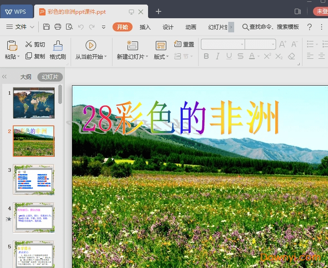Toggle Underline formatting
This screenshot has width=328, height=268.
(x=229, y=57)
